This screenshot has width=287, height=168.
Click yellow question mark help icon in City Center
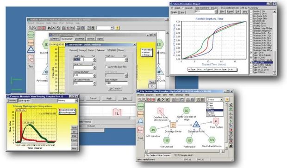tap(227, 100)
